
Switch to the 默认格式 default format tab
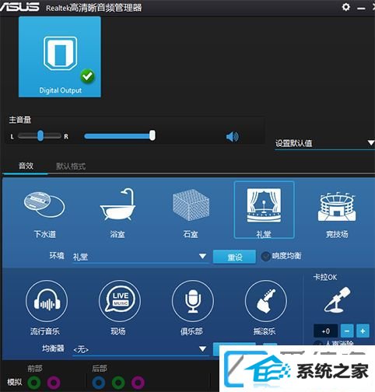[71, 166]
